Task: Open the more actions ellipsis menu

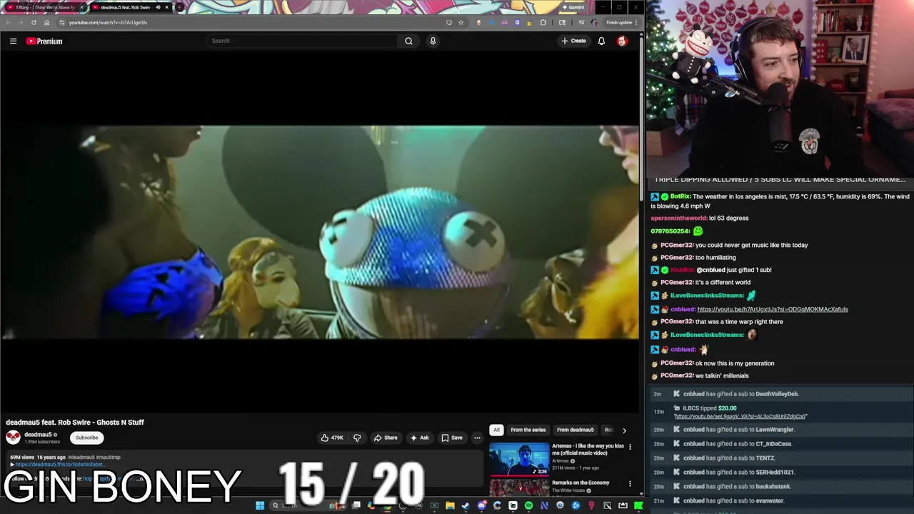Action: (477, 438)
